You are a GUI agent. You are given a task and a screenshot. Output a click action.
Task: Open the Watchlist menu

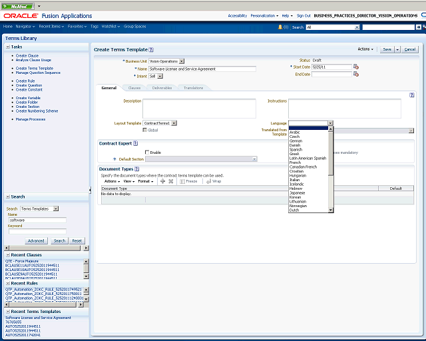pyautogui.click(x=110, y=27)
